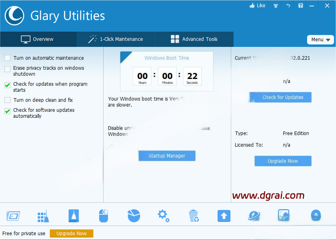
Task: Open the mouse-shaped Context Menu Manager icon
Action: tap(104, 216)
